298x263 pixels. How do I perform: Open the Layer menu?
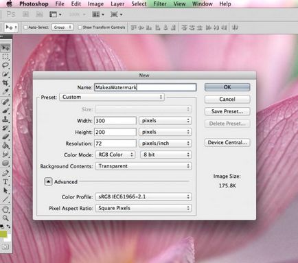(x=117, y=4)
